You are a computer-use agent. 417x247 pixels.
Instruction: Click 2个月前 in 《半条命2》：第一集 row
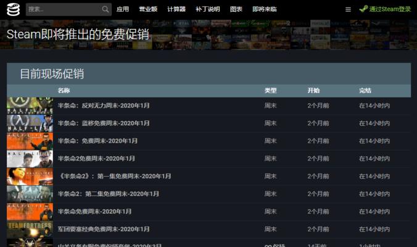[x=318, y=176]
